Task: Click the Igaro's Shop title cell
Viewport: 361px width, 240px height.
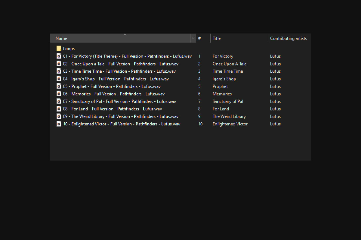Action: (x=224, y=79)
